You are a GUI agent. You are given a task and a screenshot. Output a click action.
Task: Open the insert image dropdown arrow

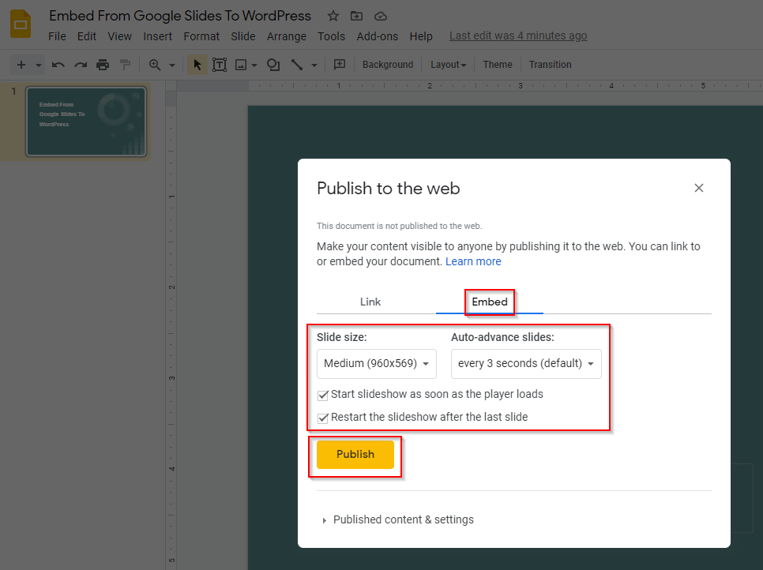254,66
